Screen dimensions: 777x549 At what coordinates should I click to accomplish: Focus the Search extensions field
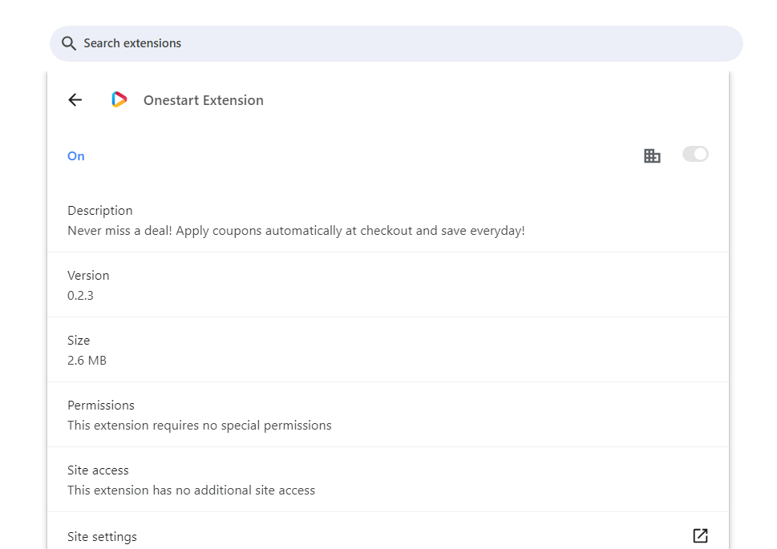pos(396,43)
